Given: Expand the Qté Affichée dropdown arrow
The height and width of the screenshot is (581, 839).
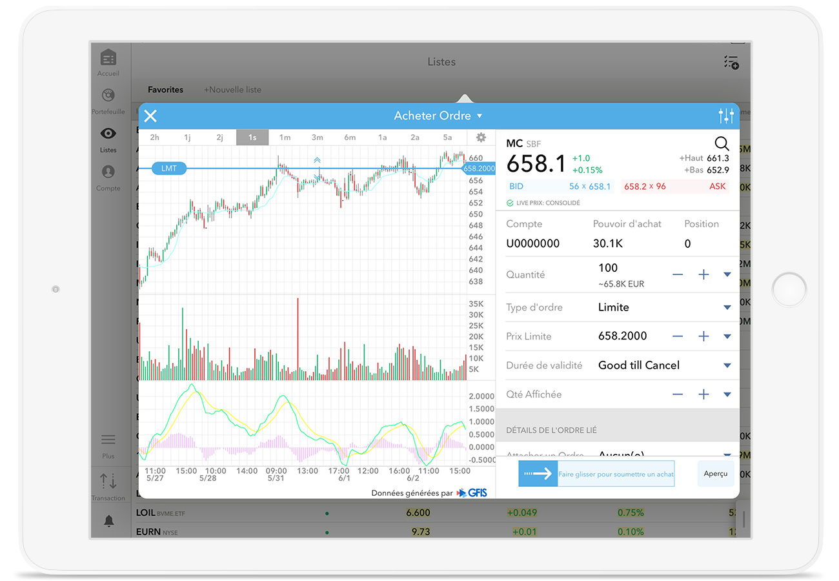Looking at the screenshot, I should click(x=727, y=394).
